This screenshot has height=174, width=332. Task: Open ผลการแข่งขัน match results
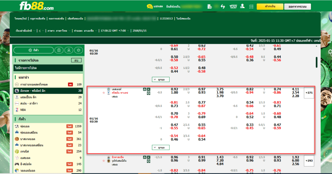pos(56,18)
